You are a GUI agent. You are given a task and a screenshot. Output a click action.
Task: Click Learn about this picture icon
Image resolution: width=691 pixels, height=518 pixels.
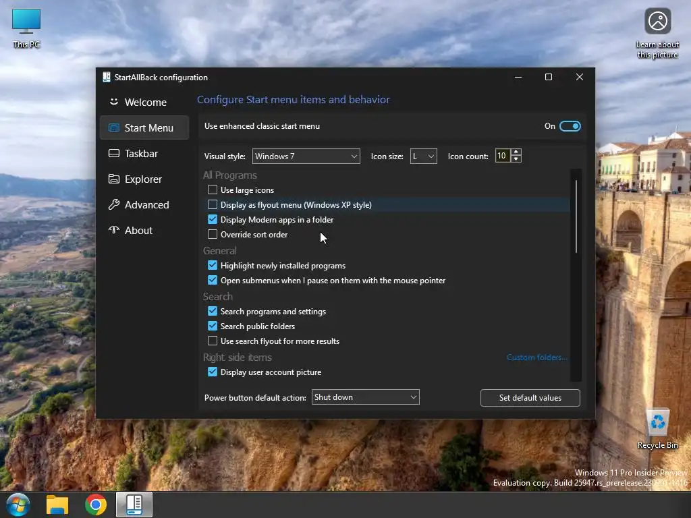click(657, 34)
